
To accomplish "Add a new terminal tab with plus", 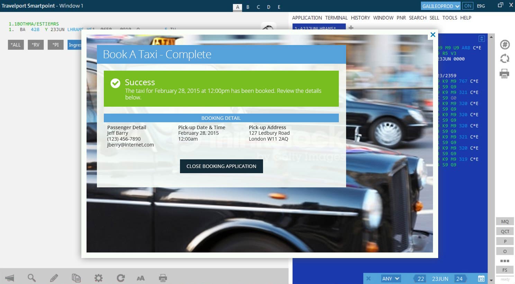I will [351, 28].
